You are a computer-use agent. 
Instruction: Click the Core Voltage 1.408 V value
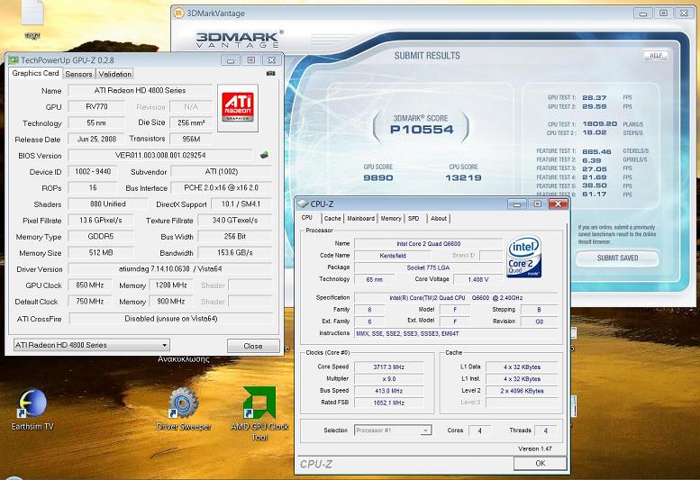[x=478, y=279]
